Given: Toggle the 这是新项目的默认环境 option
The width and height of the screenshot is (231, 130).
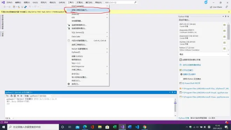Looking at the screenshot, I should 181,60.
